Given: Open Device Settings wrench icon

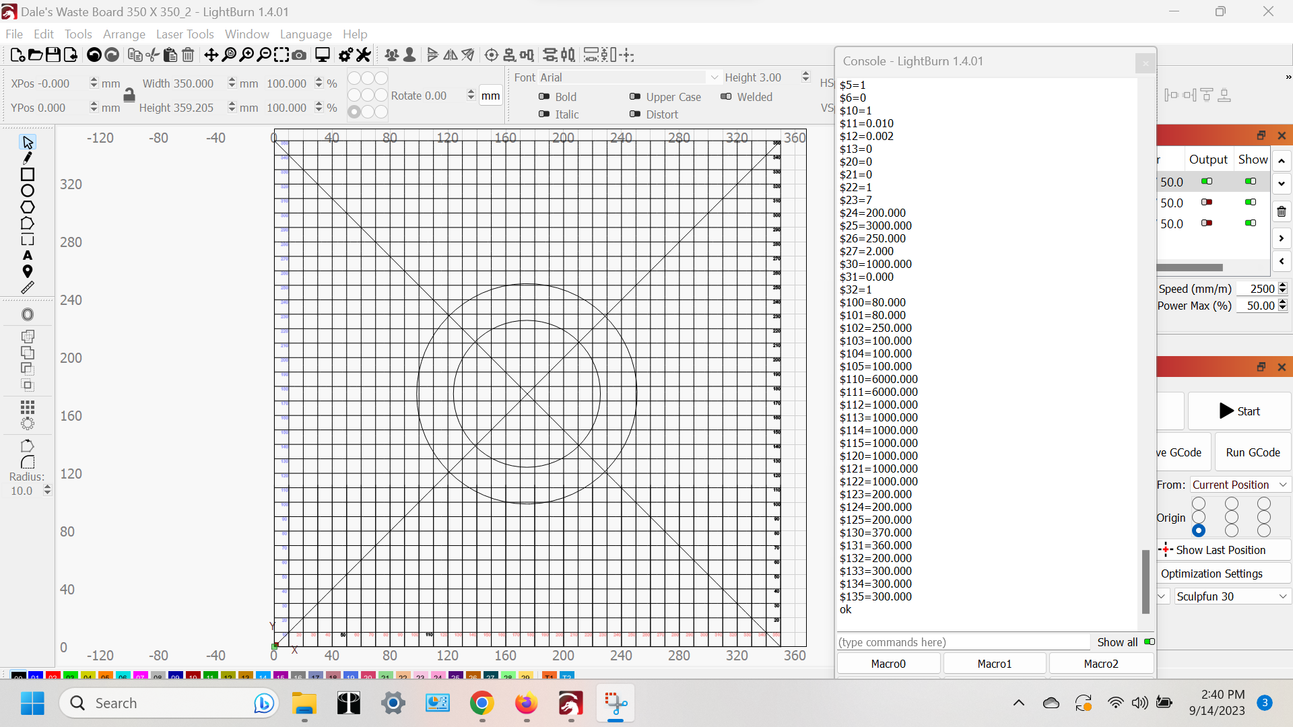Looking at the screenshot, I should (x=364, y=55).
